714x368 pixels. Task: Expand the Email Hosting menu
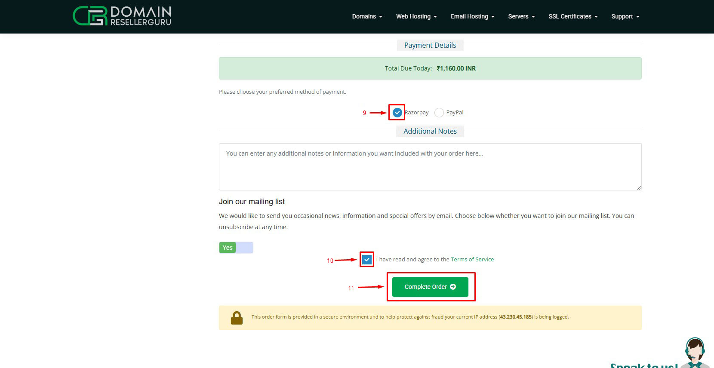click(x=472, y=16)
